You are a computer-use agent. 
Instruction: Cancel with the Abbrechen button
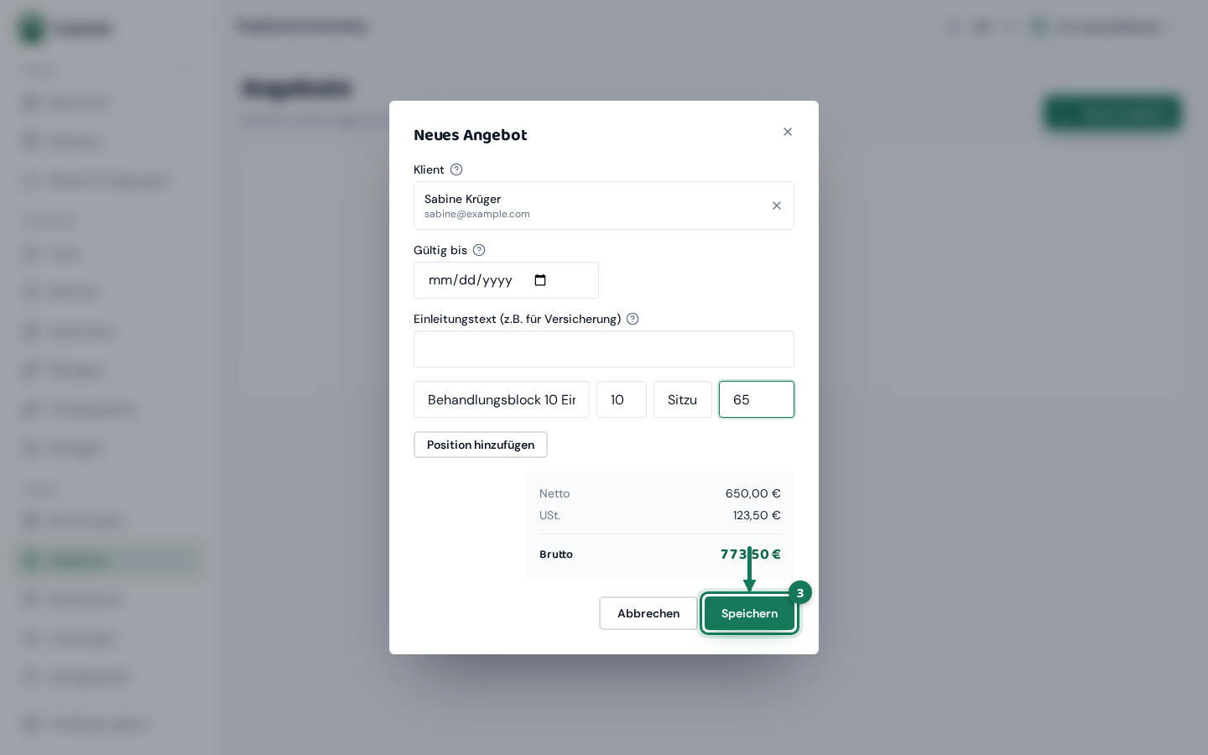pyautogui.click(x=648, y=613)
